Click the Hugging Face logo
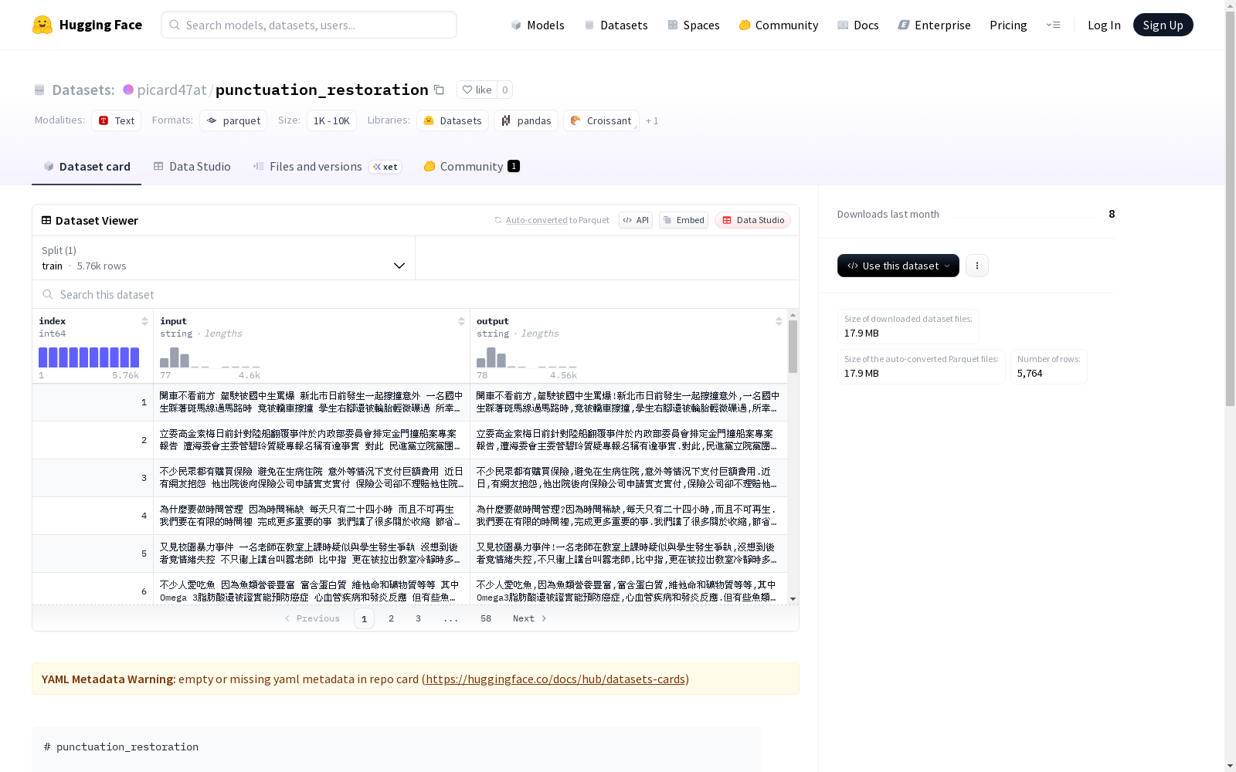This screenshot has width=1236, height=772. click(87, 25)
